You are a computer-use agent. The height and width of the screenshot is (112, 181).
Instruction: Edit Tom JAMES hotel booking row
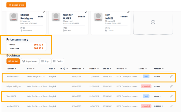point(171,96)
